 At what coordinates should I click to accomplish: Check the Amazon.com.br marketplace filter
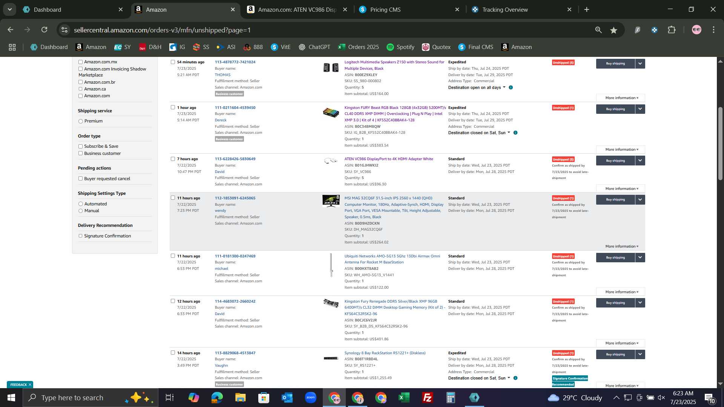[80, 82]
